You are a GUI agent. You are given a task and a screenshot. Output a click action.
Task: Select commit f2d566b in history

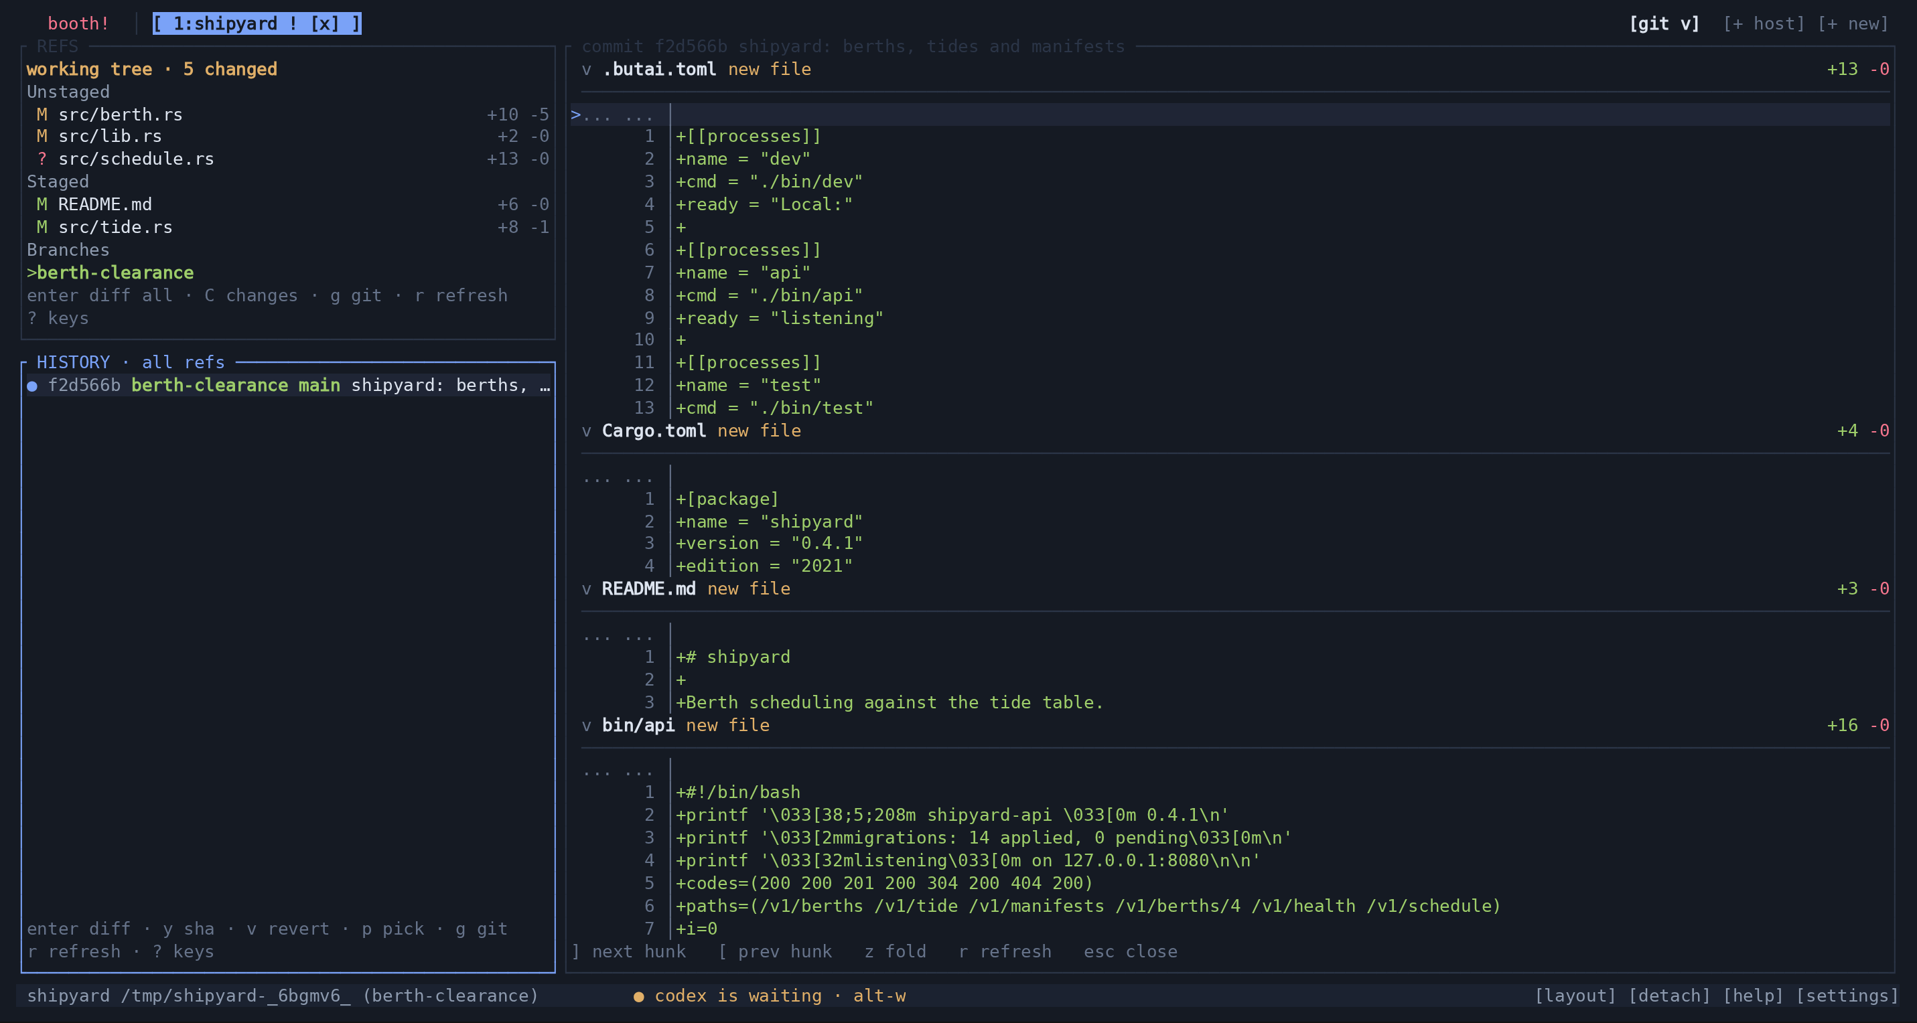[x=288, y=386]
